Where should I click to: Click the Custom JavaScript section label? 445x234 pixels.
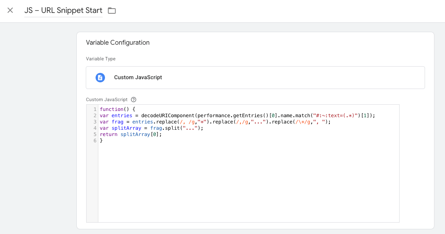(106, 100)
